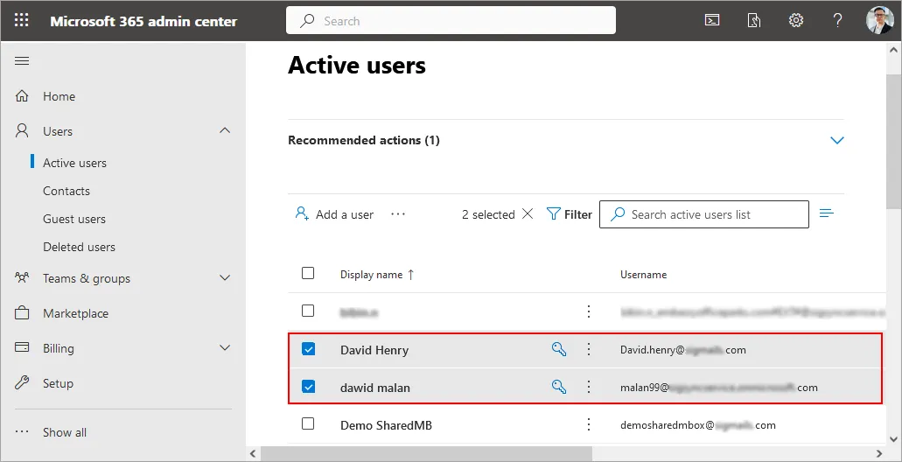Expand the Teams & groups chevron
The width and height of the screenshot is (902, 462).
click(x=225, y=278)
